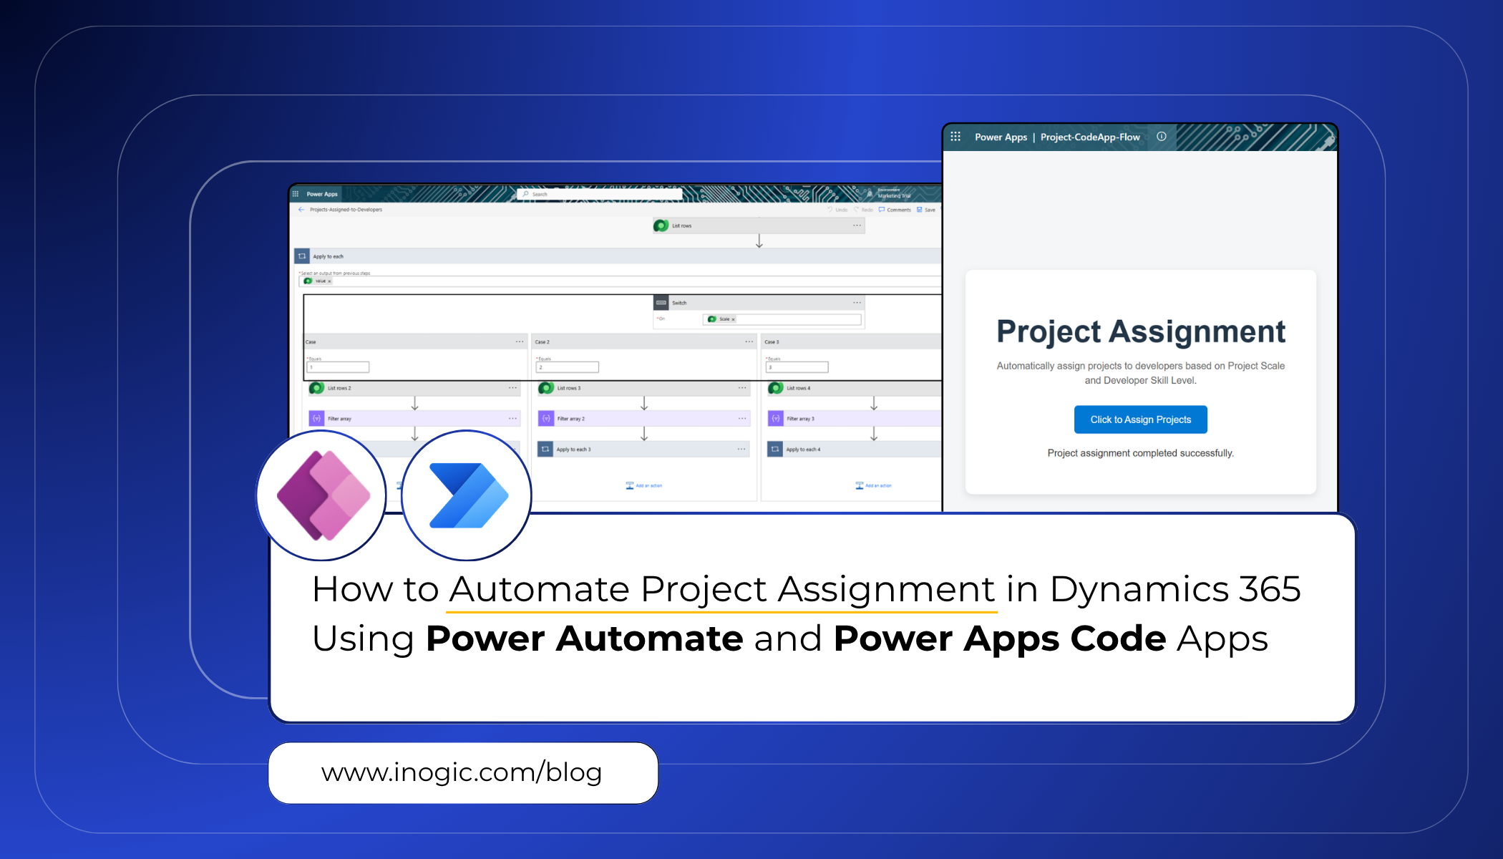This screenshot has height=859, width=1503.
Task: Open the more options menu on List rows
Action: coord(857,225)
